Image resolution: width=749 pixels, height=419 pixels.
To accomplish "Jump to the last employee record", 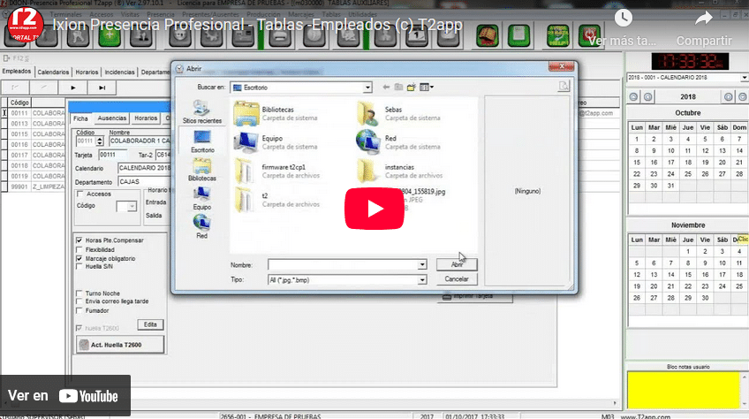I will [x=102, y=88].
